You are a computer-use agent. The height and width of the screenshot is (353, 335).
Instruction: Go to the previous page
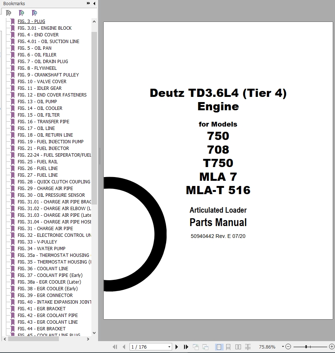point(124,347)
